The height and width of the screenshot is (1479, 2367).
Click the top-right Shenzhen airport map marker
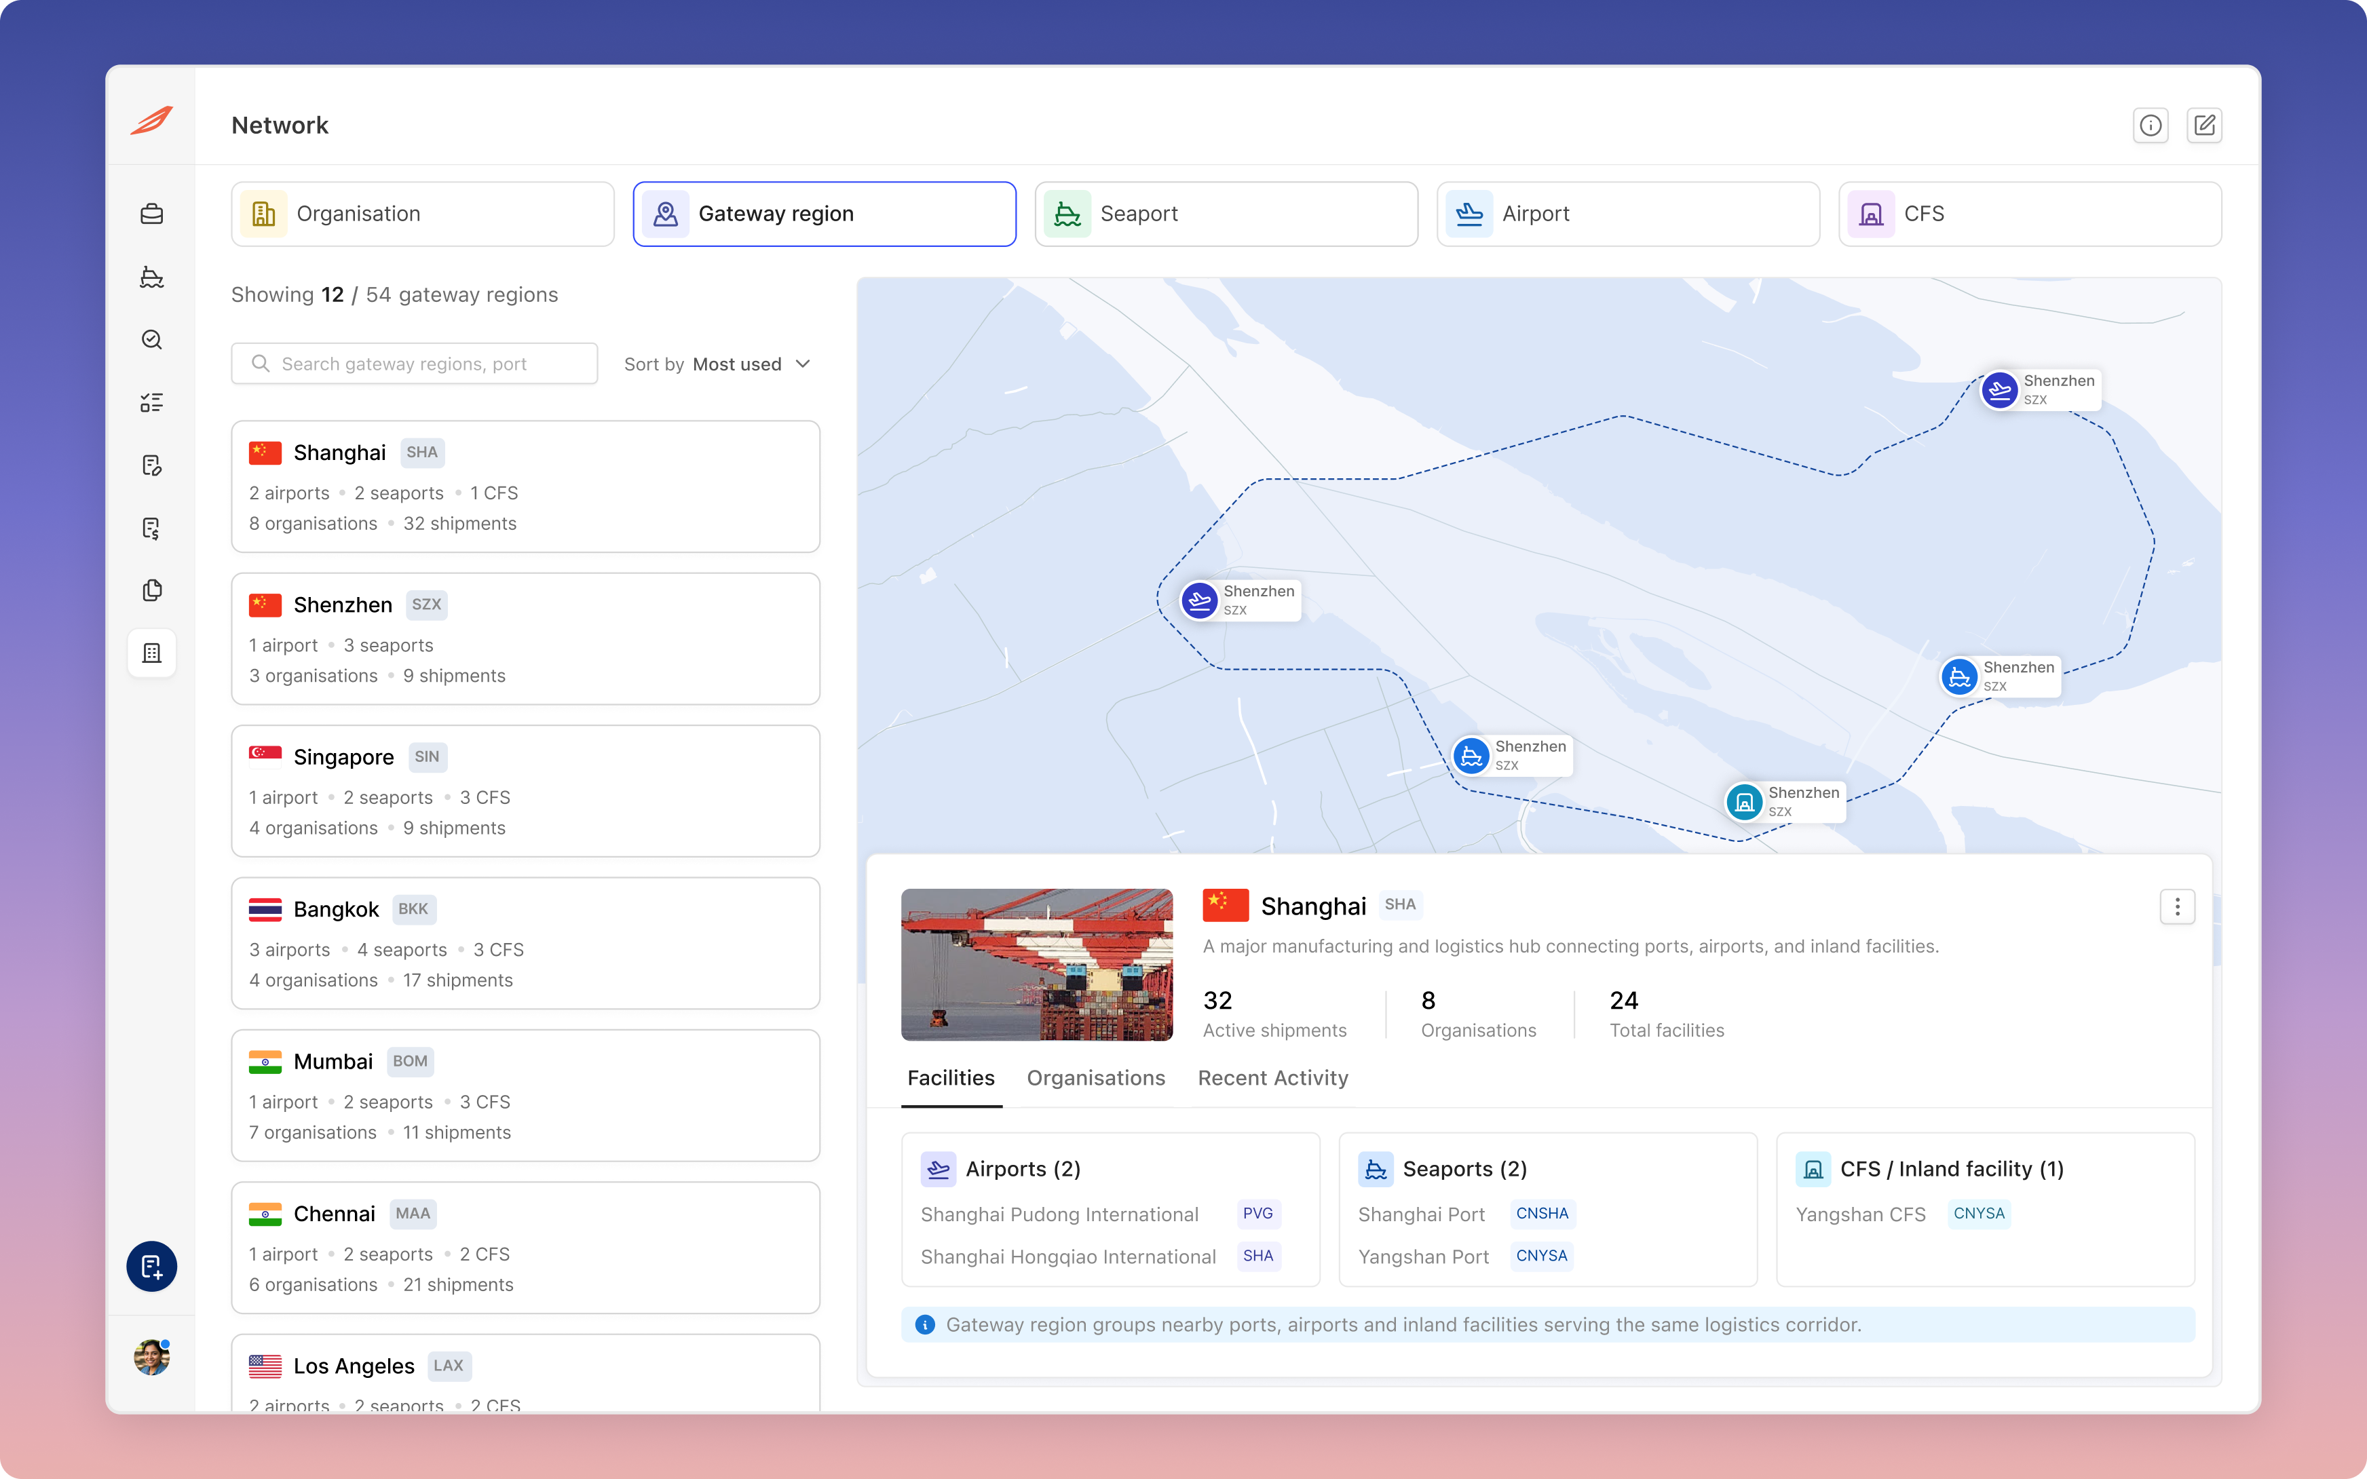[x=2039, y=389]
